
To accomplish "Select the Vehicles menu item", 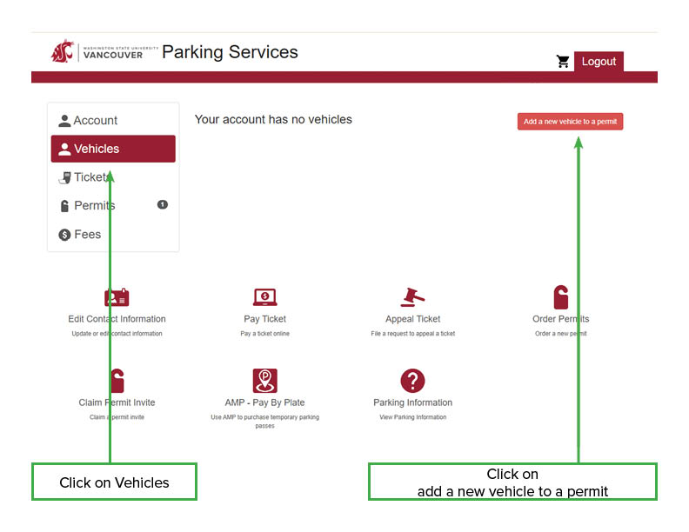I will pos(113,149).
